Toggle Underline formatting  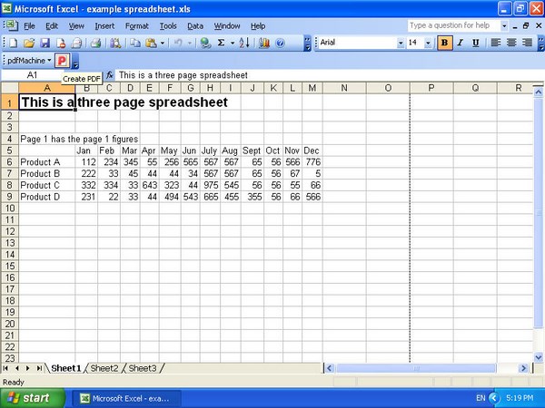(x=476, y=43)
